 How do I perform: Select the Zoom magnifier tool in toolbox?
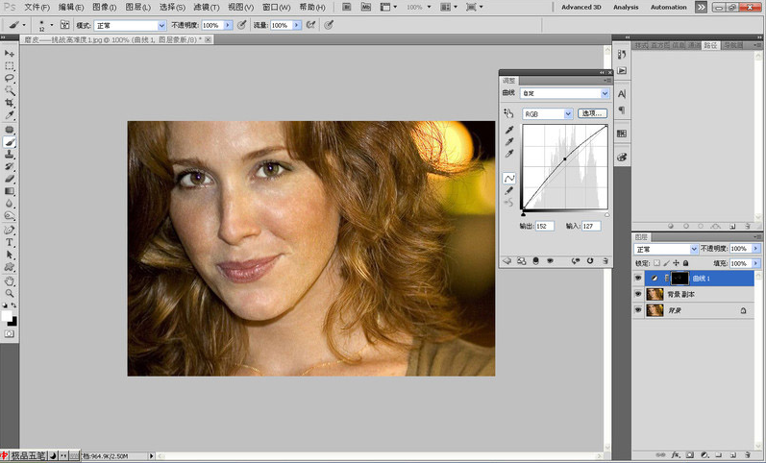pyautogui.click(x=10, y=293)
